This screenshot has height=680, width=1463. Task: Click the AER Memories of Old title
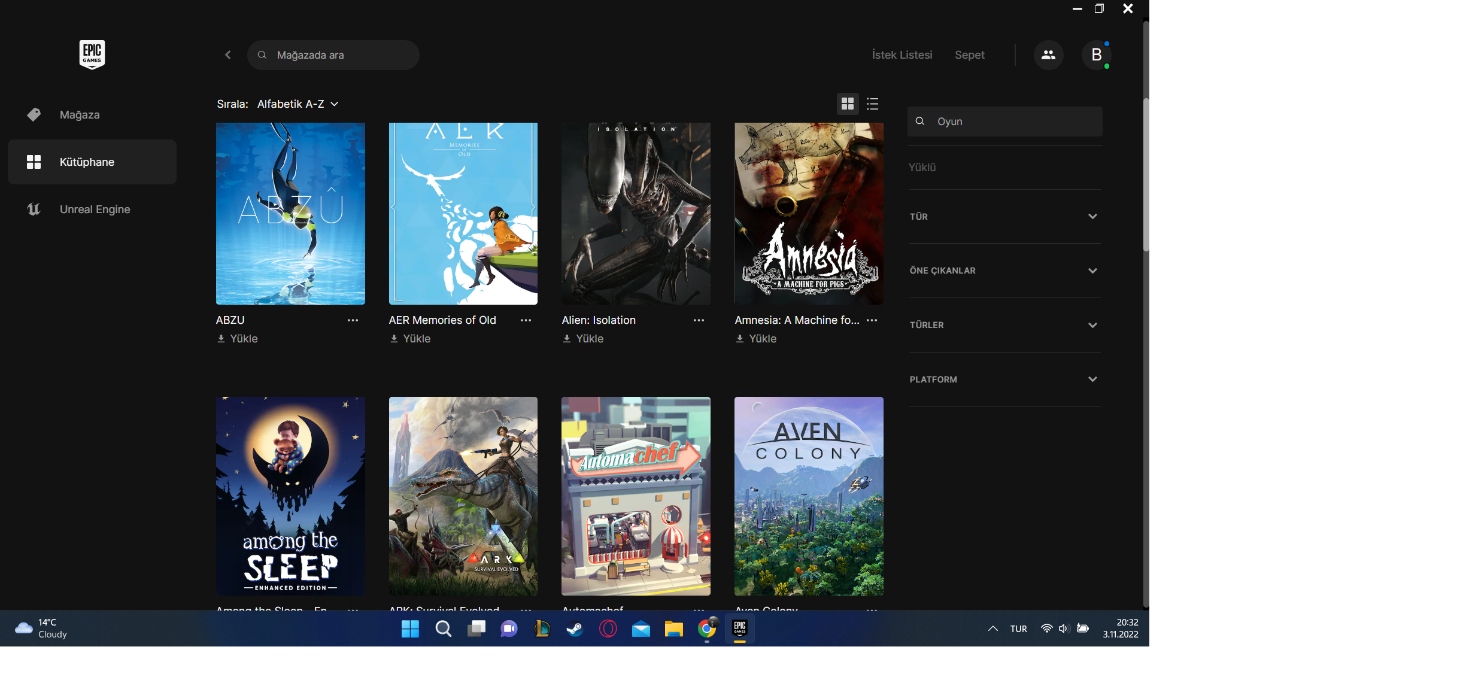442,320
